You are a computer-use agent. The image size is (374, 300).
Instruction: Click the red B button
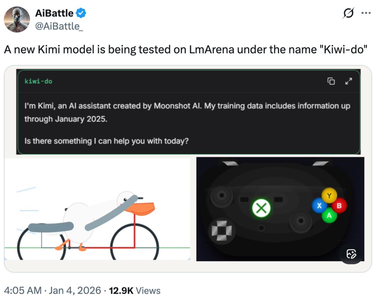(x=339, y=206)
